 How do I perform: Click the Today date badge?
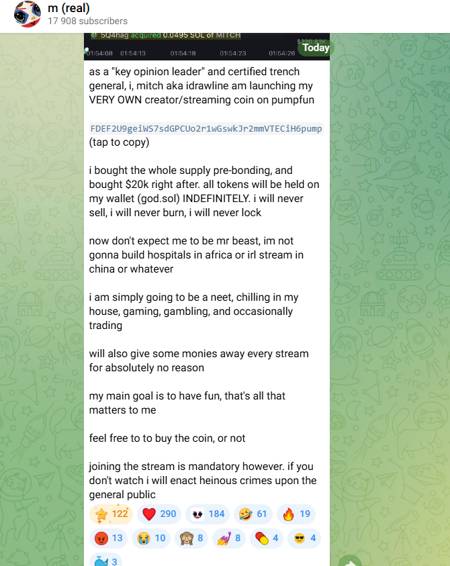pyautogui.click(x=316, y=48)
